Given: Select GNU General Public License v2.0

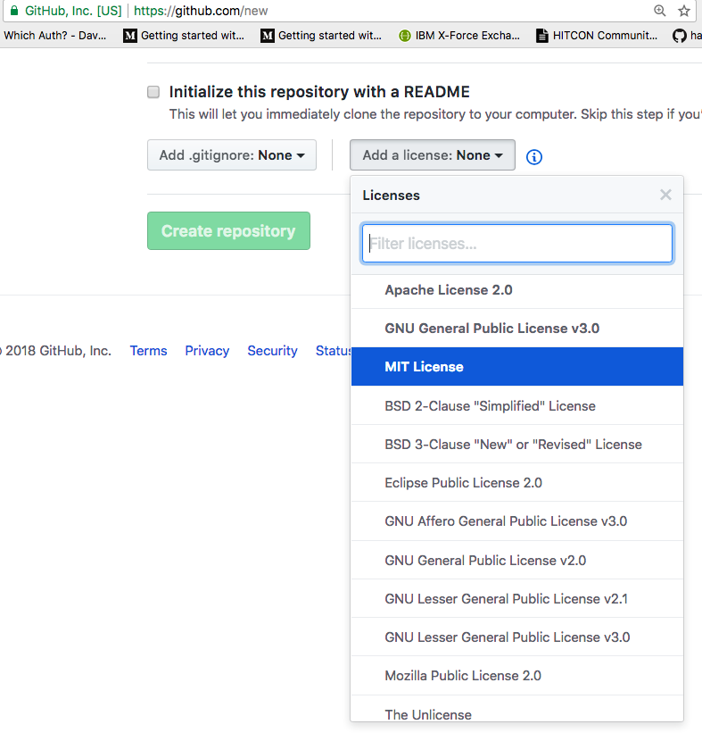Looking at the screenshot, I should tap(517, 560).
